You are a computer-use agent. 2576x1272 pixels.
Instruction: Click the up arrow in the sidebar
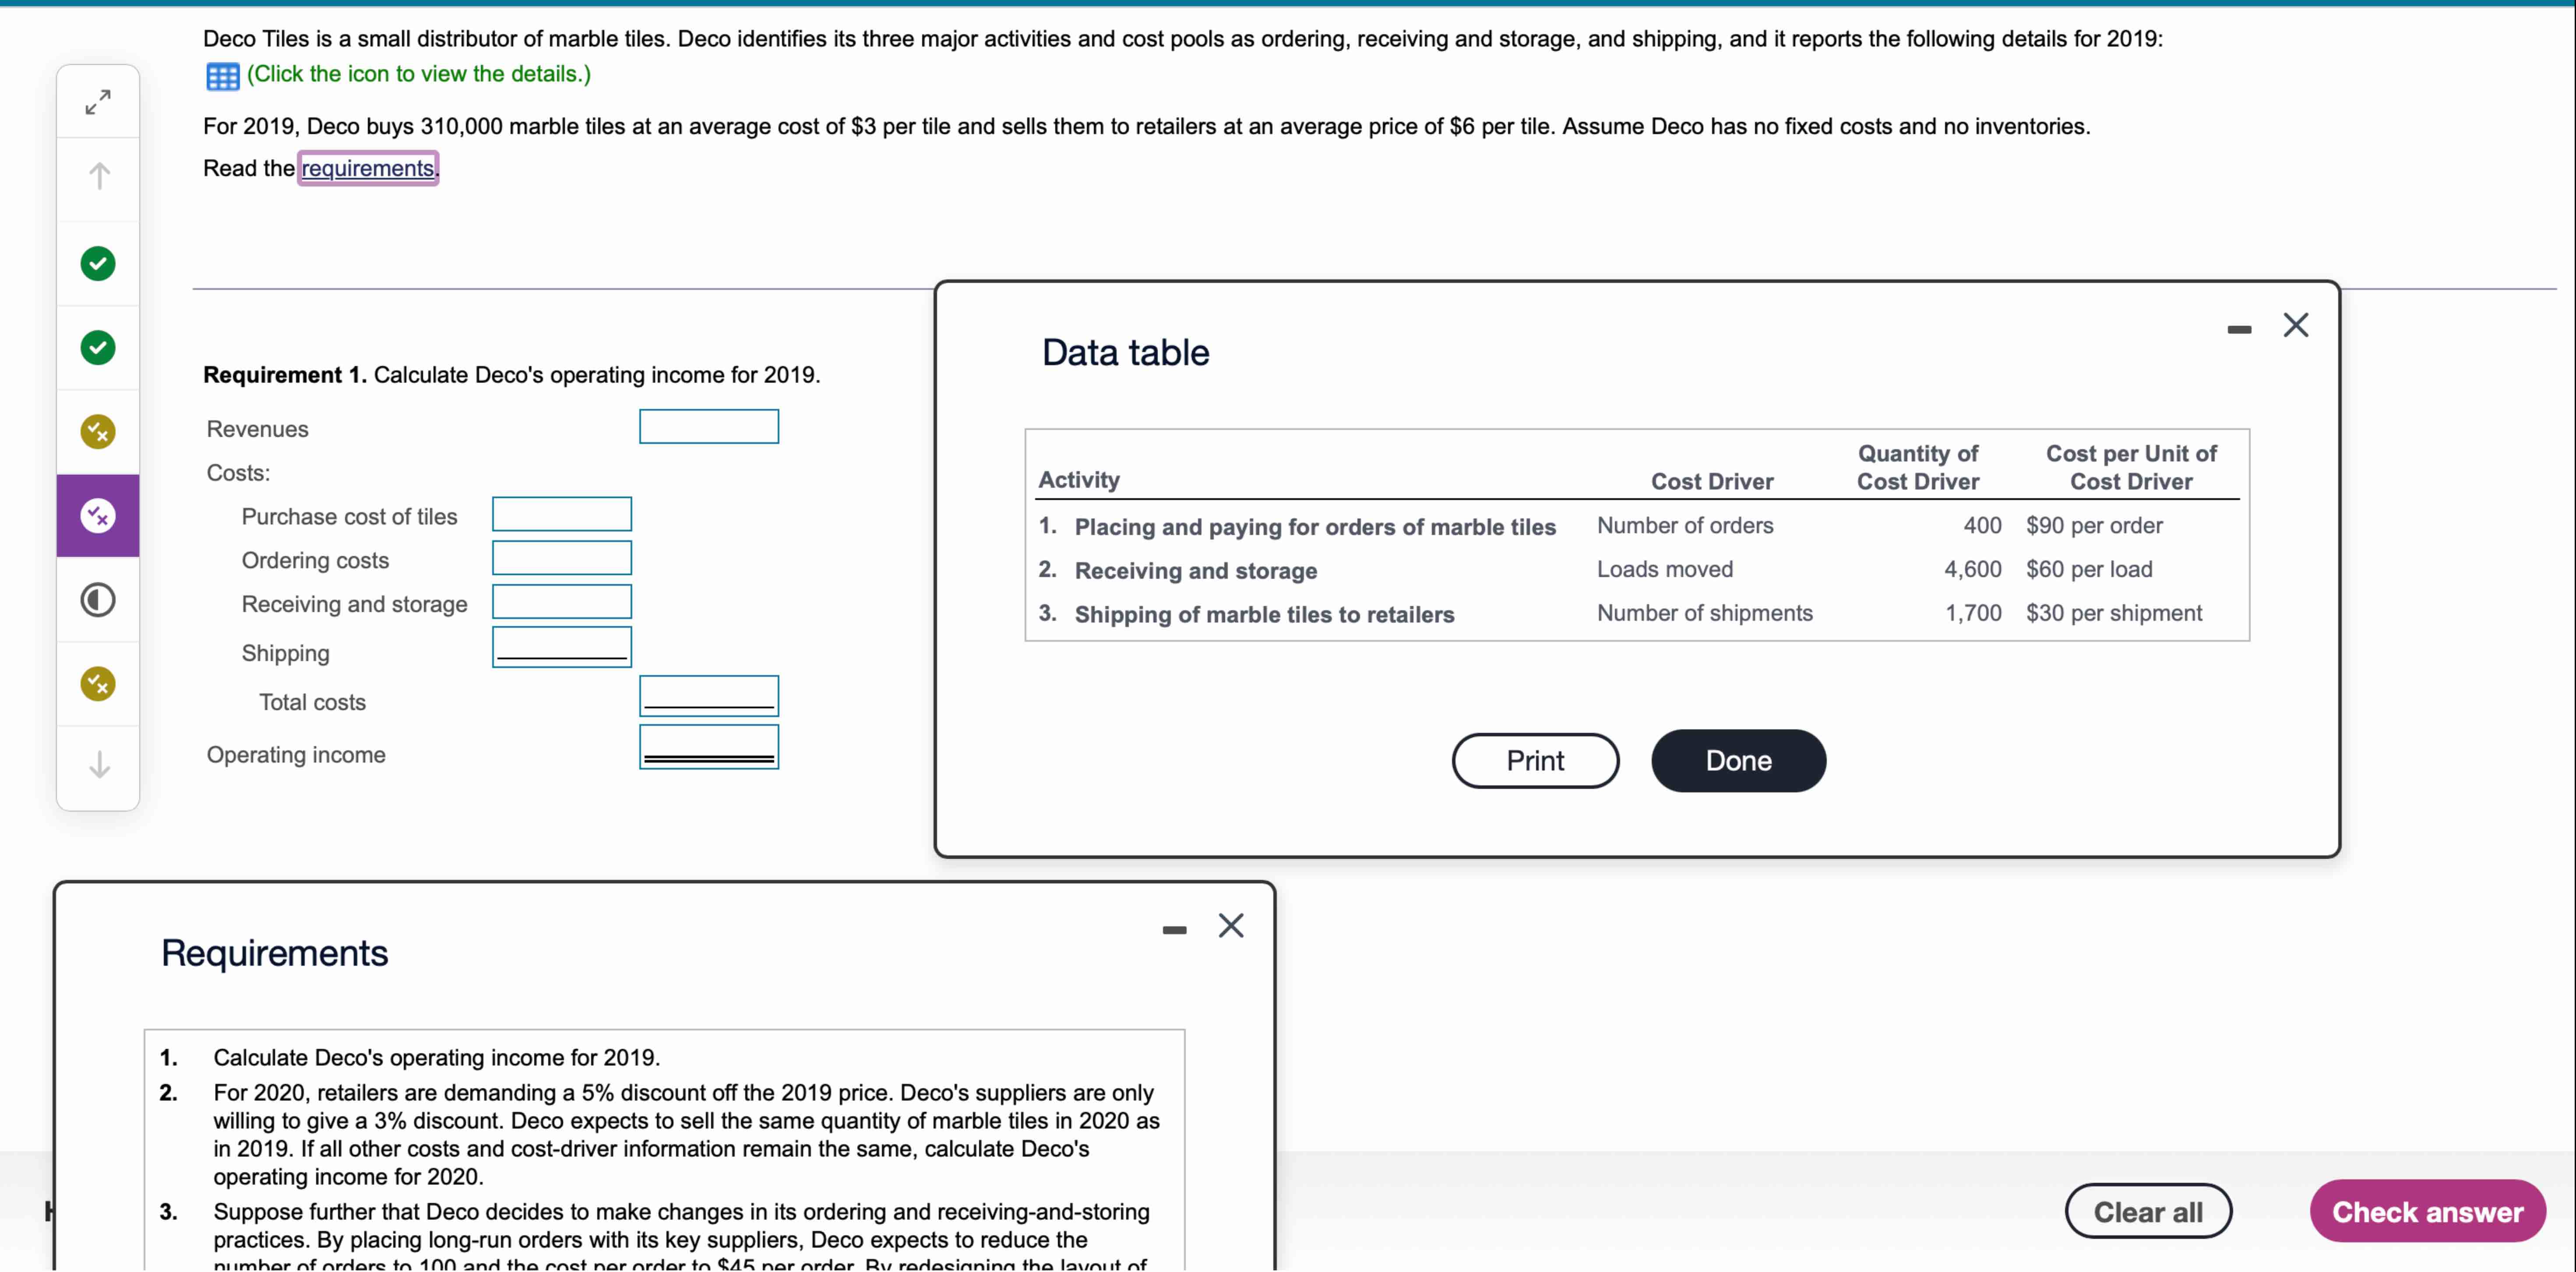[98, 176]
